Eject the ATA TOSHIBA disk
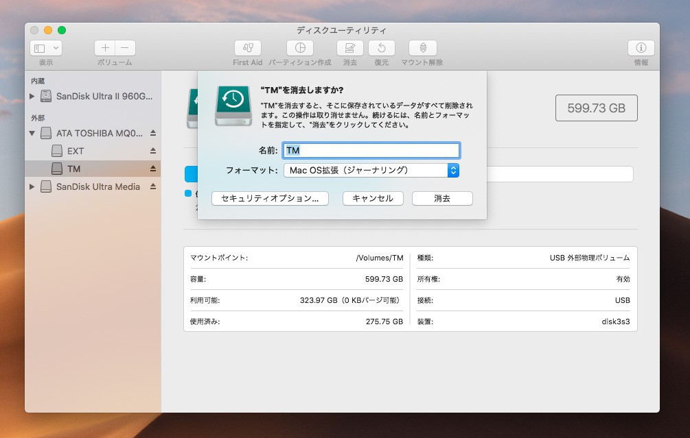 [153, 133]
